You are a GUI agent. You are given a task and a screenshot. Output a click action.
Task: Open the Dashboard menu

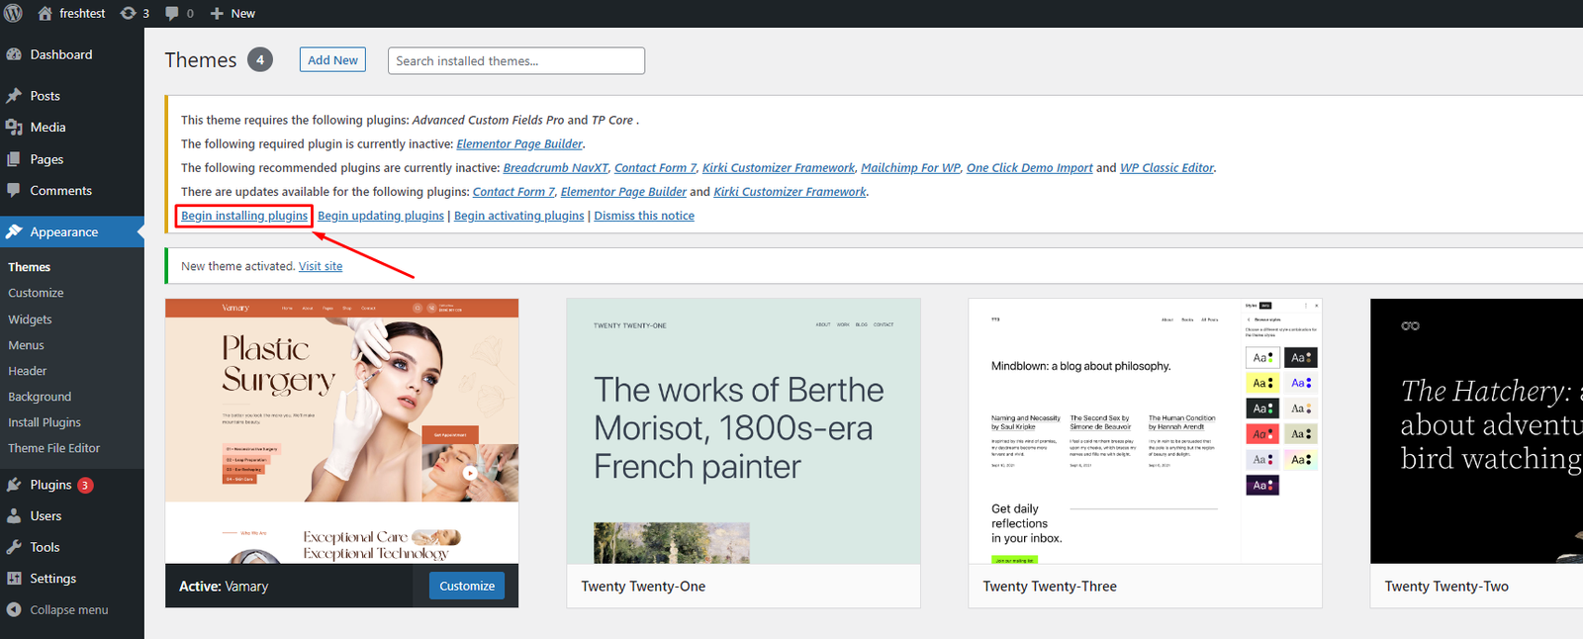click(x=61, y=54)
